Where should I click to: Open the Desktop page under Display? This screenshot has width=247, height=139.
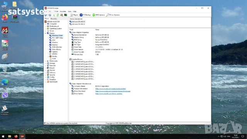pyautogui.click(x=54, y=45)
